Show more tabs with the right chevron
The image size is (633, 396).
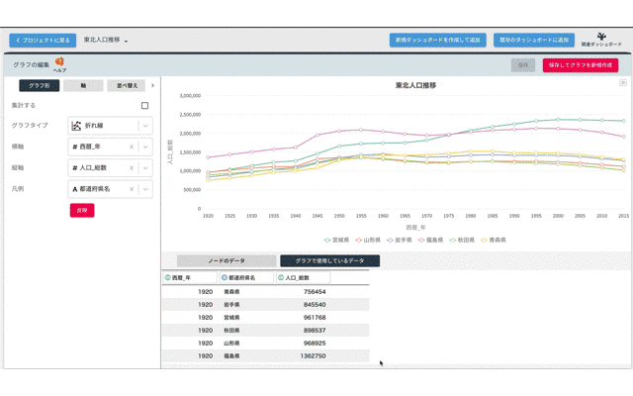(x=152, y=86)
